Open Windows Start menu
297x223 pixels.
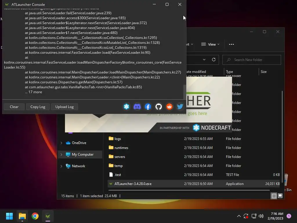9,216
